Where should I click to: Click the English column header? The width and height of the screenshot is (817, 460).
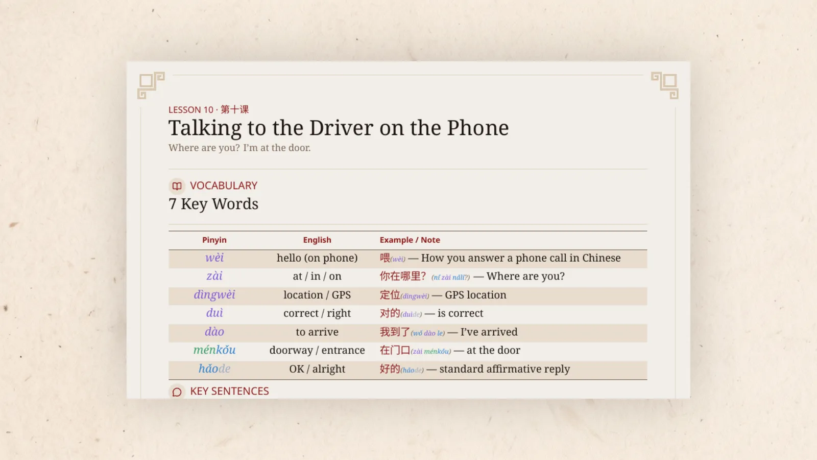tap(317, 240)
